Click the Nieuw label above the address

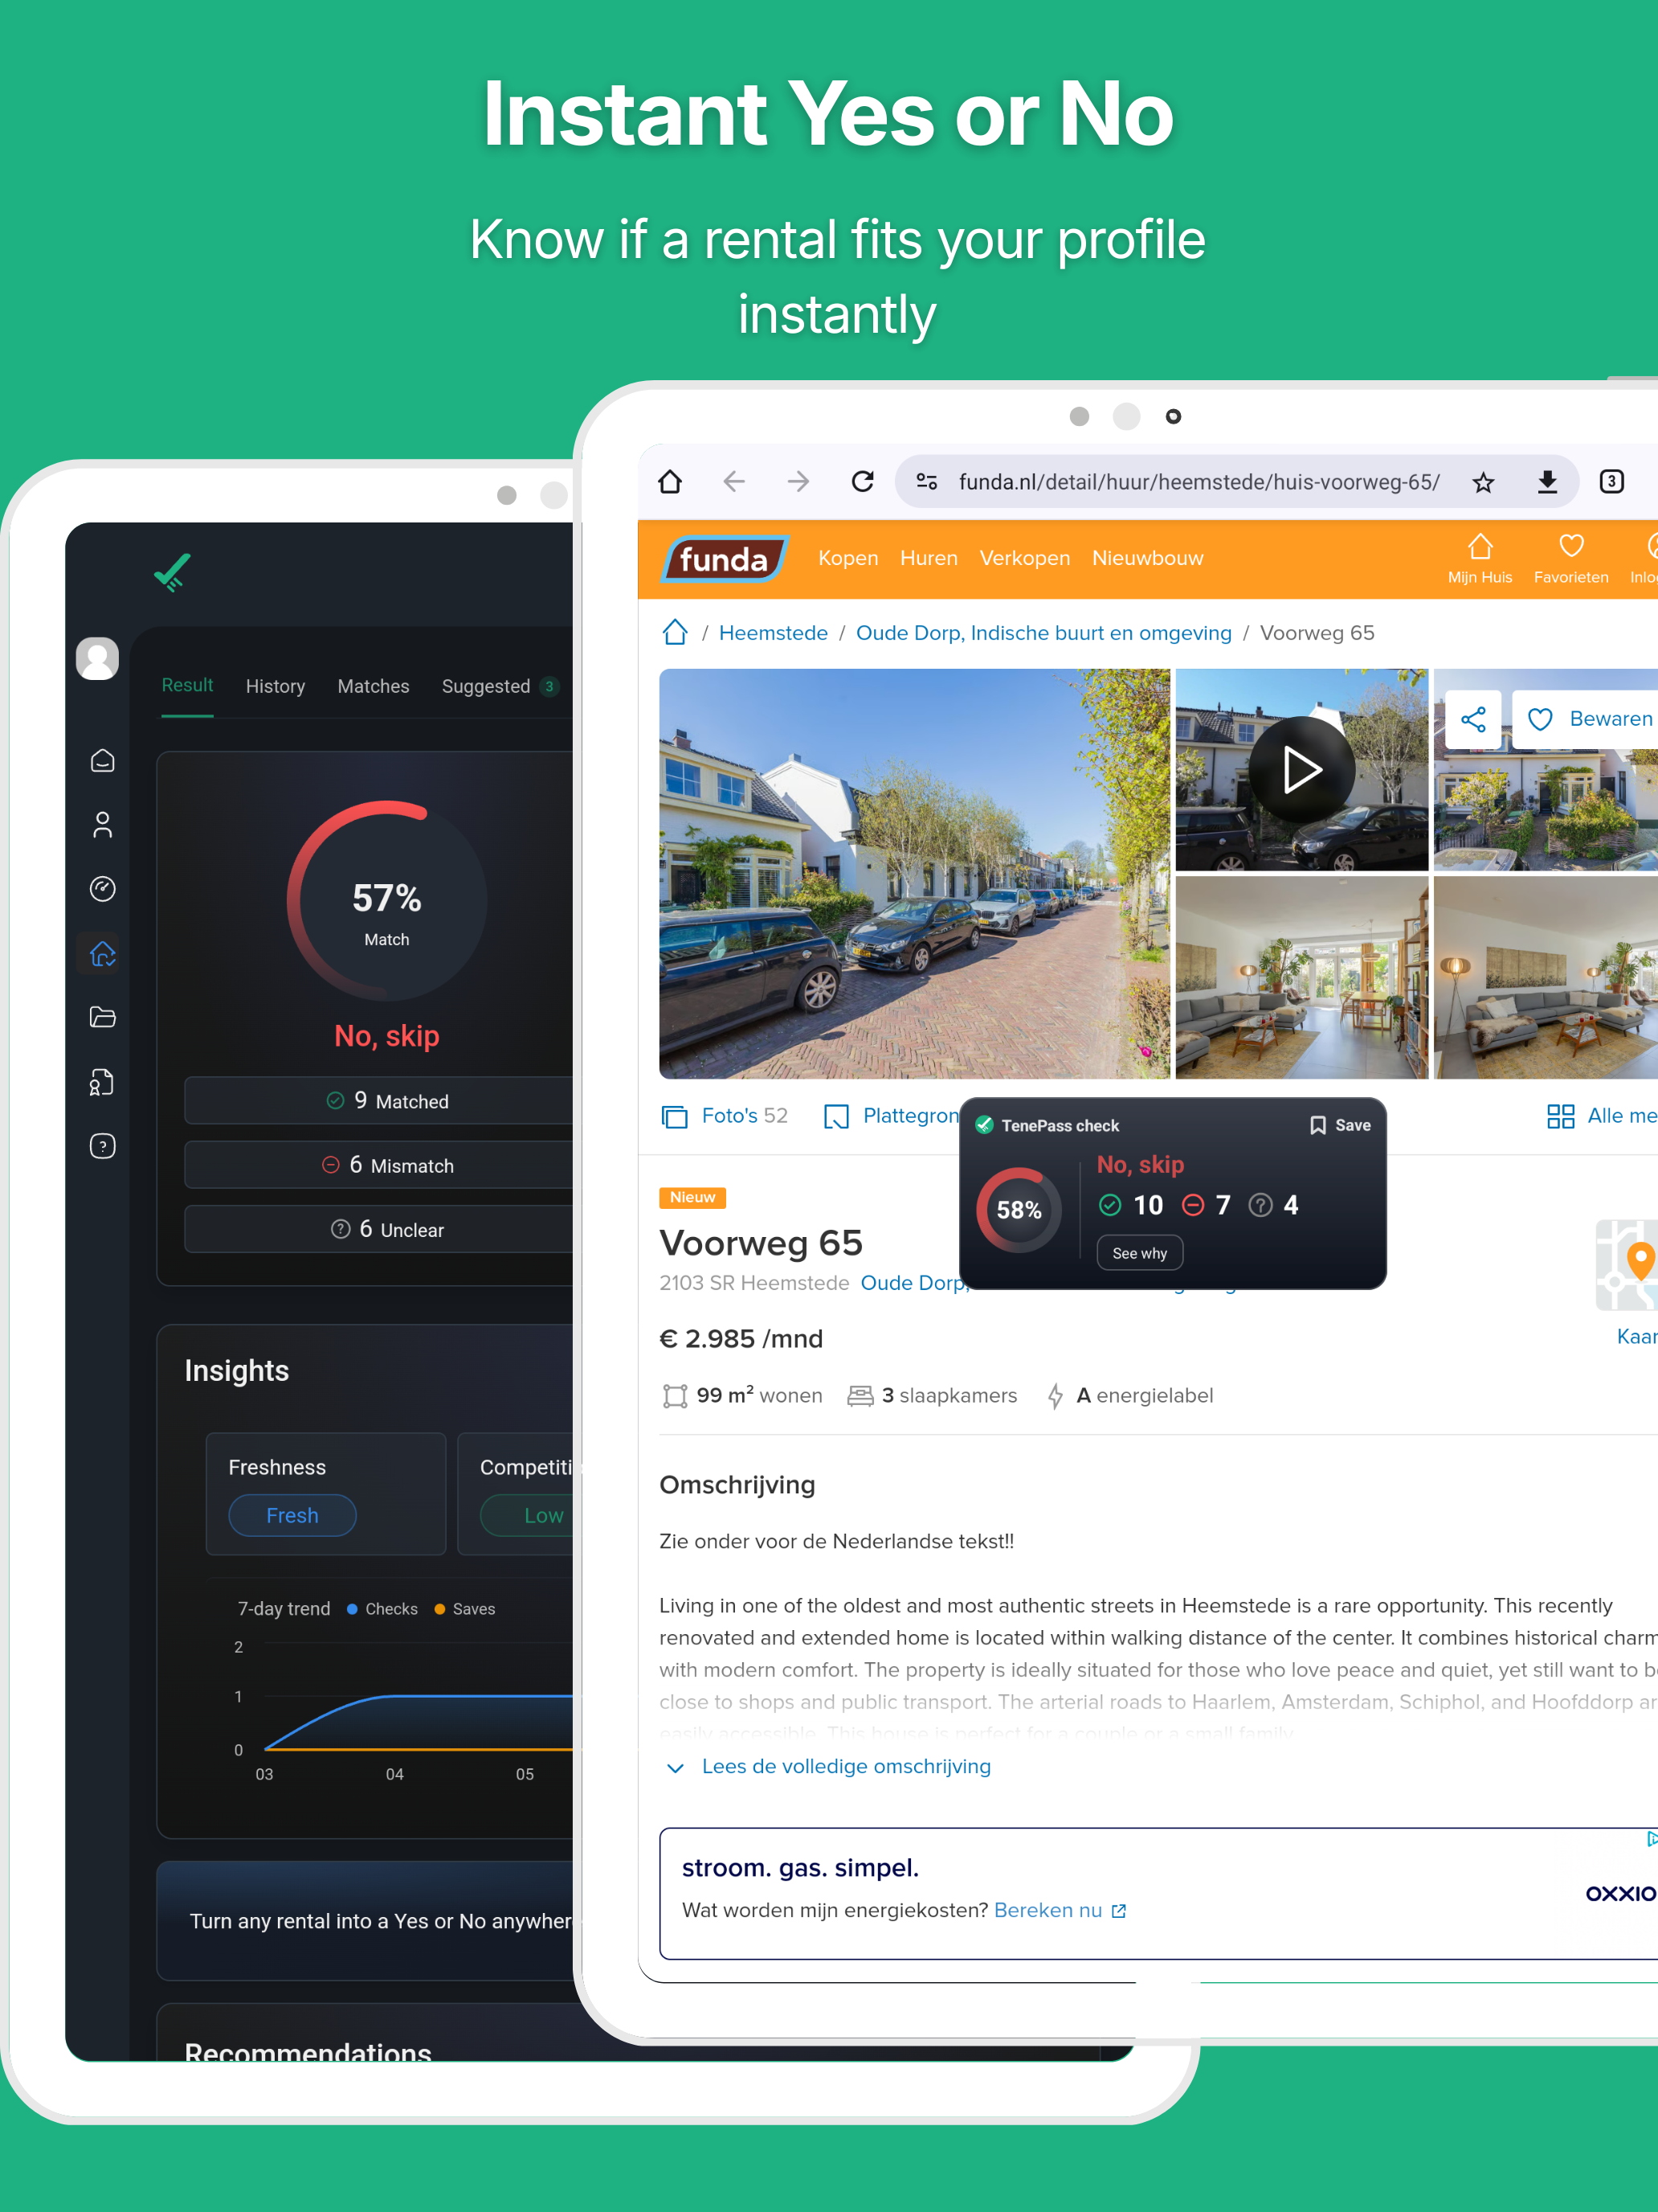(692, 1197)
